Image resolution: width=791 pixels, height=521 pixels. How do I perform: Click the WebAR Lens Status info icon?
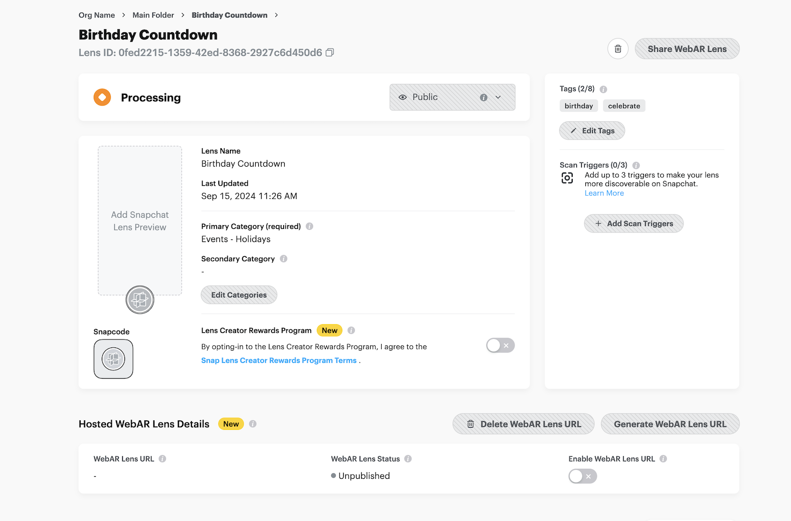[408, 459]
